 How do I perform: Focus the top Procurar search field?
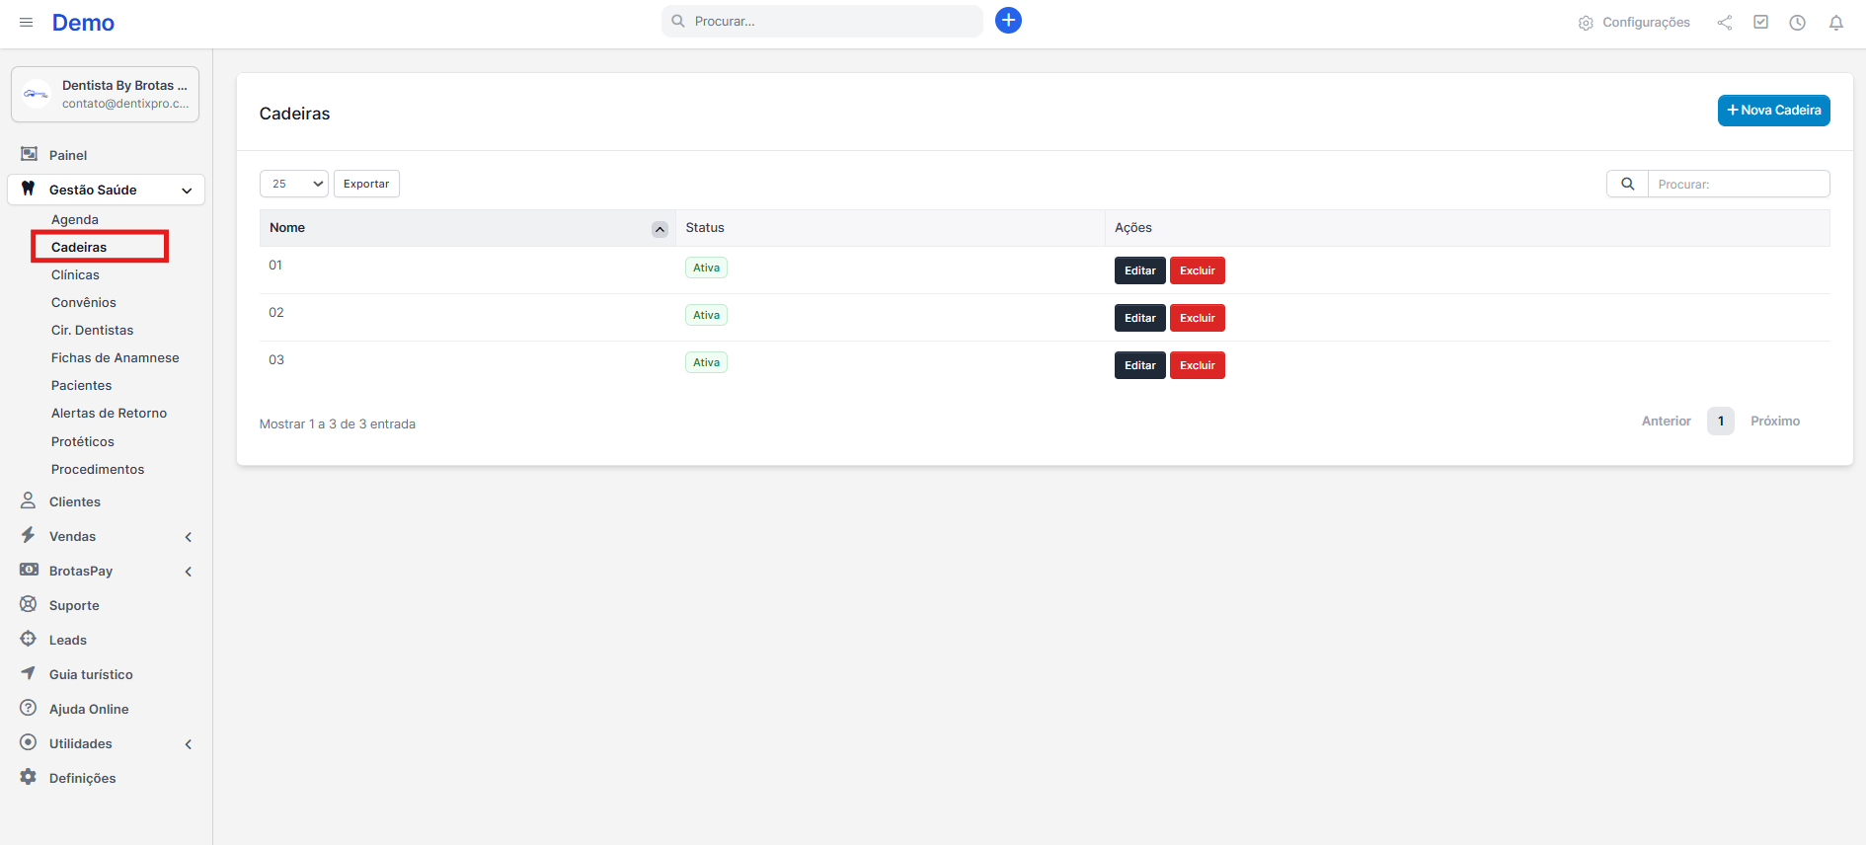[x=829, y=21]
